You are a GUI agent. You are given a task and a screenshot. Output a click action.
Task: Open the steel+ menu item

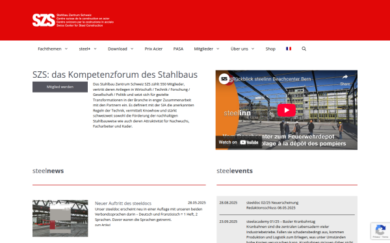tap(84, 49)
